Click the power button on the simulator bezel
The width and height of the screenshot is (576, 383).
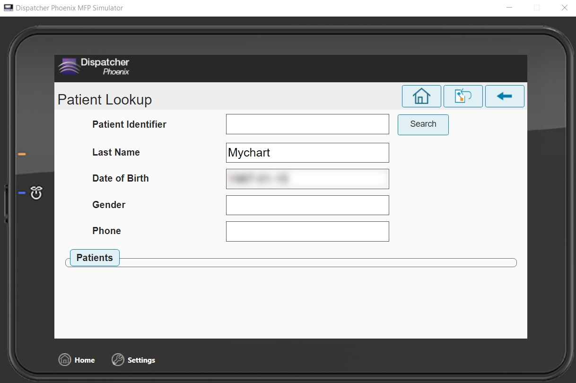(36, 193)
